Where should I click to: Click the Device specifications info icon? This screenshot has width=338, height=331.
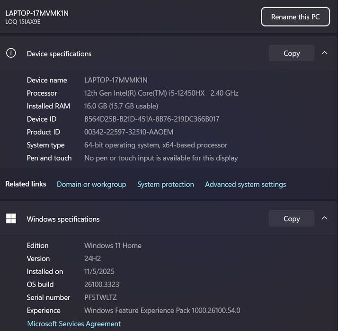click(x=11, y=53)
